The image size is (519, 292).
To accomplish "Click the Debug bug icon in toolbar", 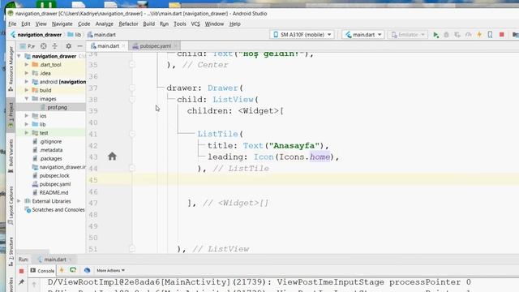I will [447, 35].
